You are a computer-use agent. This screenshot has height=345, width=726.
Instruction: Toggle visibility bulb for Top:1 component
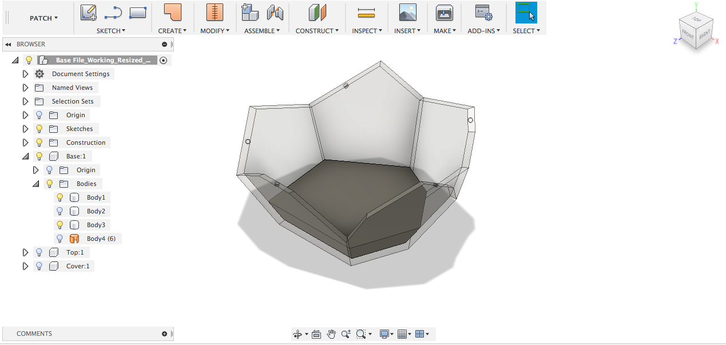39,252
